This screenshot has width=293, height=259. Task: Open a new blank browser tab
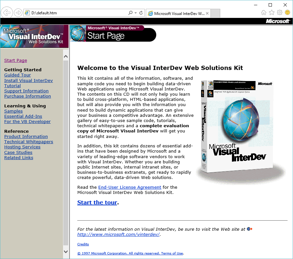(x=215, y=13)
